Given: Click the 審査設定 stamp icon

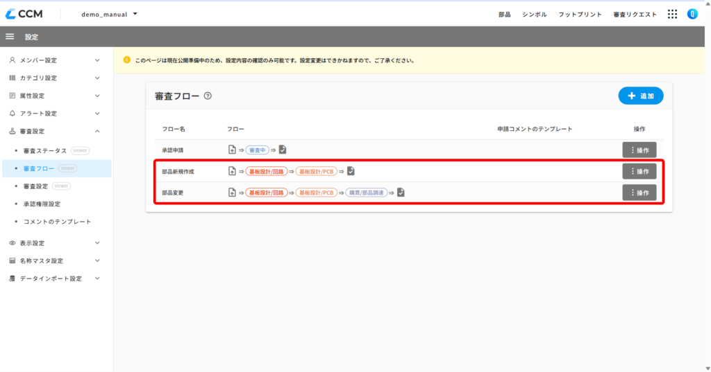Looking at the screenshot, I should tap(12, 131).
